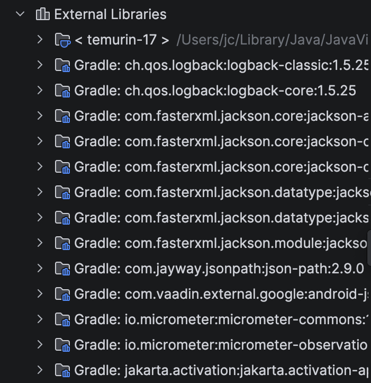This screenshot has width=371, height=383.
Task: Select the < temurin-17 > row
Action: pyautogui.click(x=185, y=40)
